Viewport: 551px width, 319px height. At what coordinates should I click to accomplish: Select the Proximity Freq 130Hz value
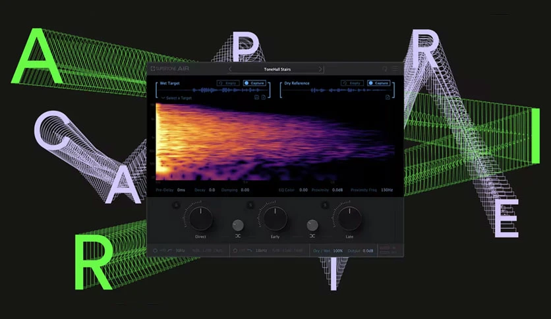pos(386,190)
